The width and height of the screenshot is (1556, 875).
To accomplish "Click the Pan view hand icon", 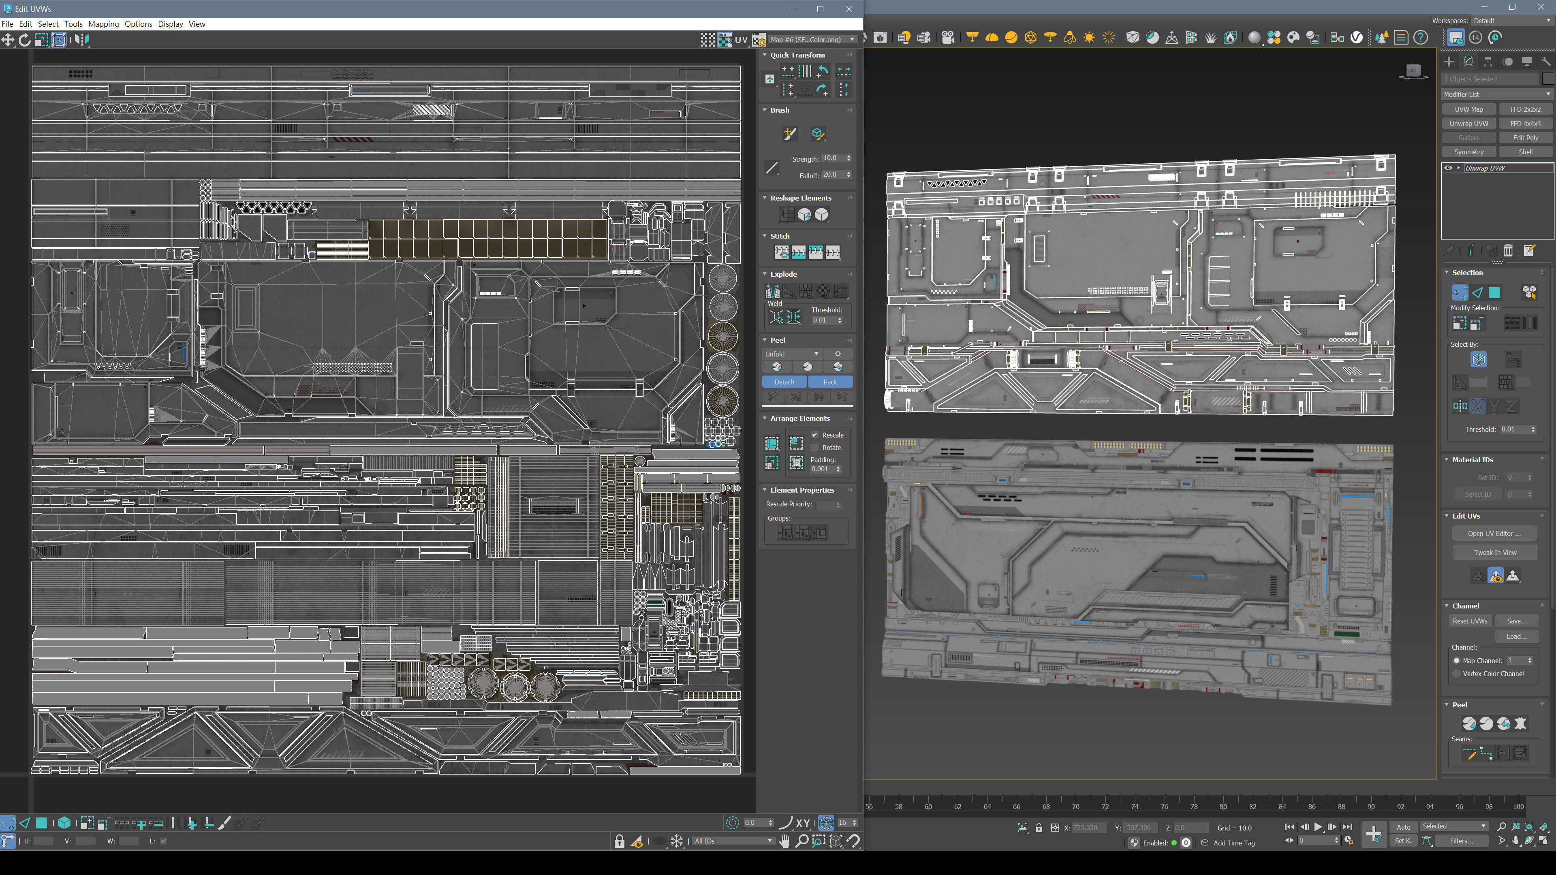I will (x=784, y=841).
